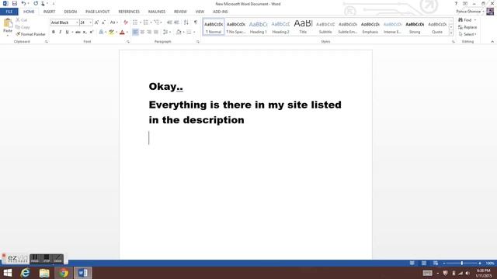Open the font name dropdown
497x279 pixels.
coord(77,22)
